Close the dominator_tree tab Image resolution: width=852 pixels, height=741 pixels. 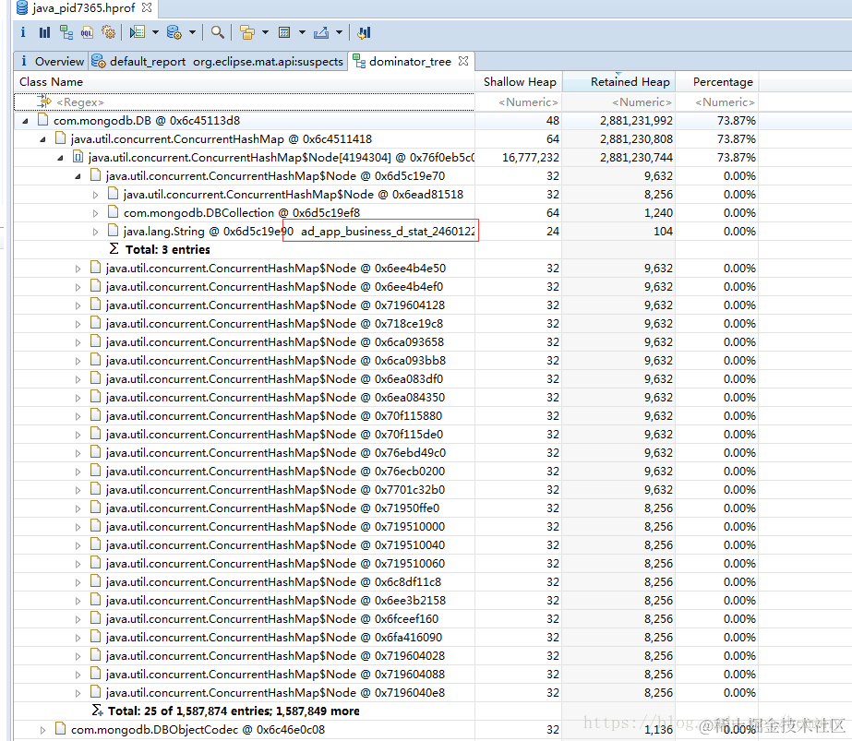point(463,61)
